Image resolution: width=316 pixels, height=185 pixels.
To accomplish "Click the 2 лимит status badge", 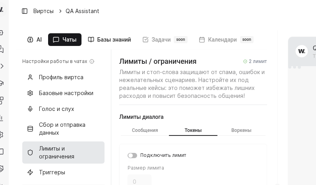I will click(x=255, y=61).
